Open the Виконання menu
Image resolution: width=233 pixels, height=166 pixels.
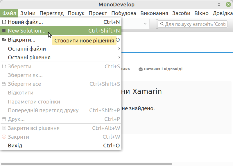point(154,13)
